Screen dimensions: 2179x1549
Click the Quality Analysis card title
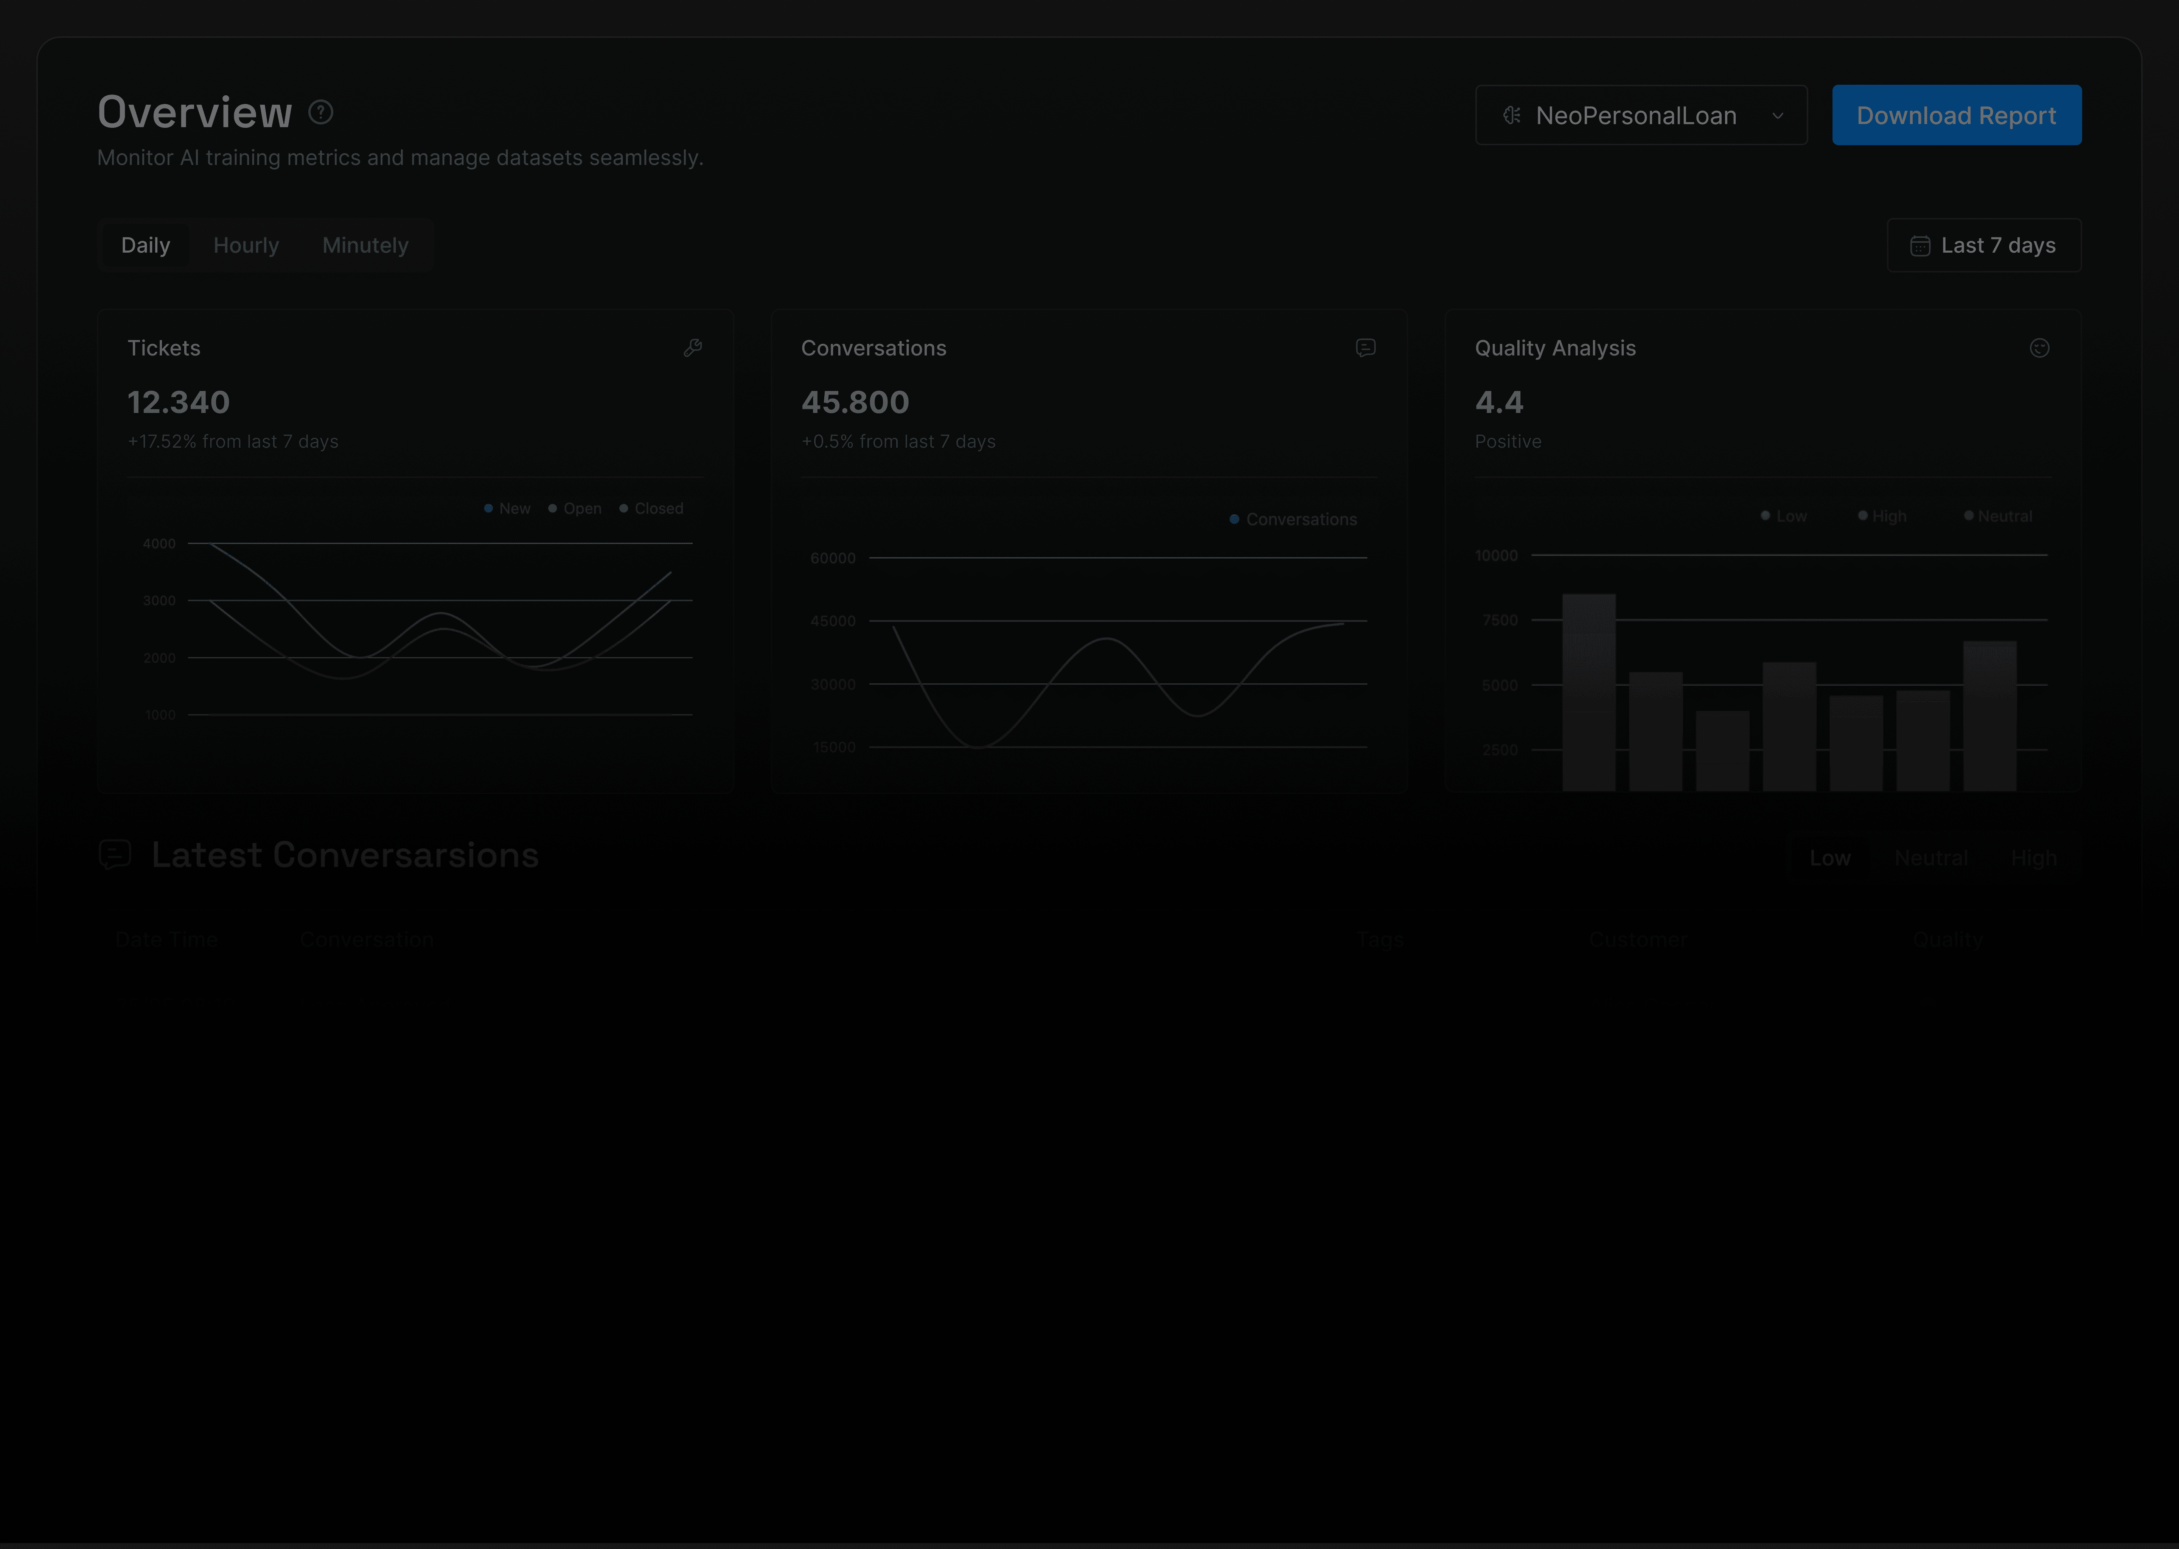coord(1555,348)
